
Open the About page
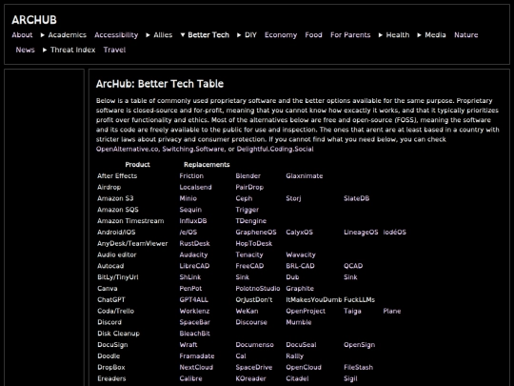click(22, 35)
